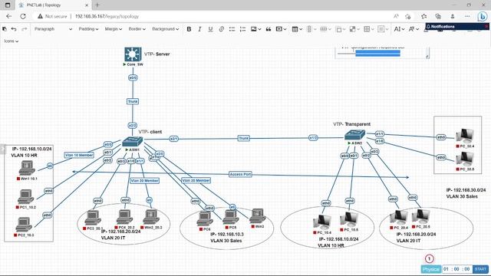Select the PC5 node
491x276 pixels.
click(x=231, y=217)
